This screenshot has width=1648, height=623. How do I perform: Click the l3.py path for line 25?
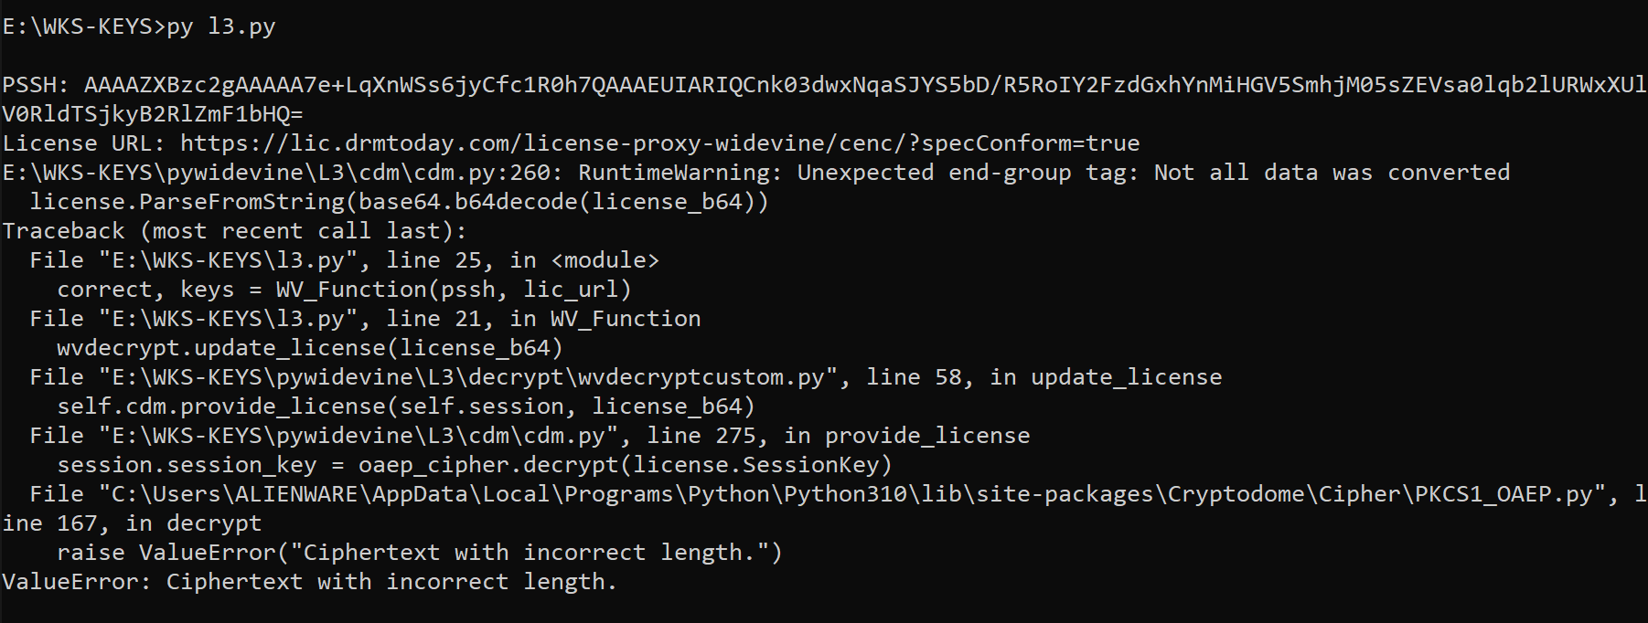point(228,260)
